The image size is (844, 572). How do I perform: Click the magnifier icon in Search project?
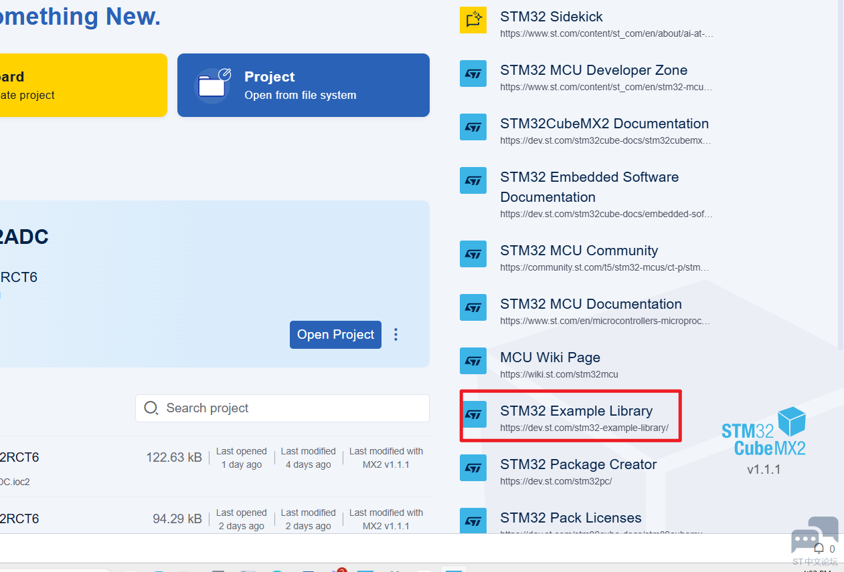coord(151,408)
